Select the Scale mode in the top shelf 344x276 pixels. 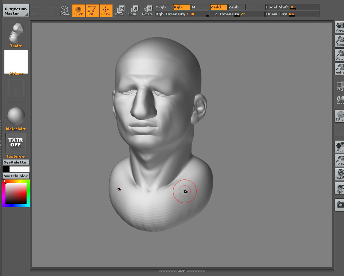pyautogui.click(x=133, y=11)
